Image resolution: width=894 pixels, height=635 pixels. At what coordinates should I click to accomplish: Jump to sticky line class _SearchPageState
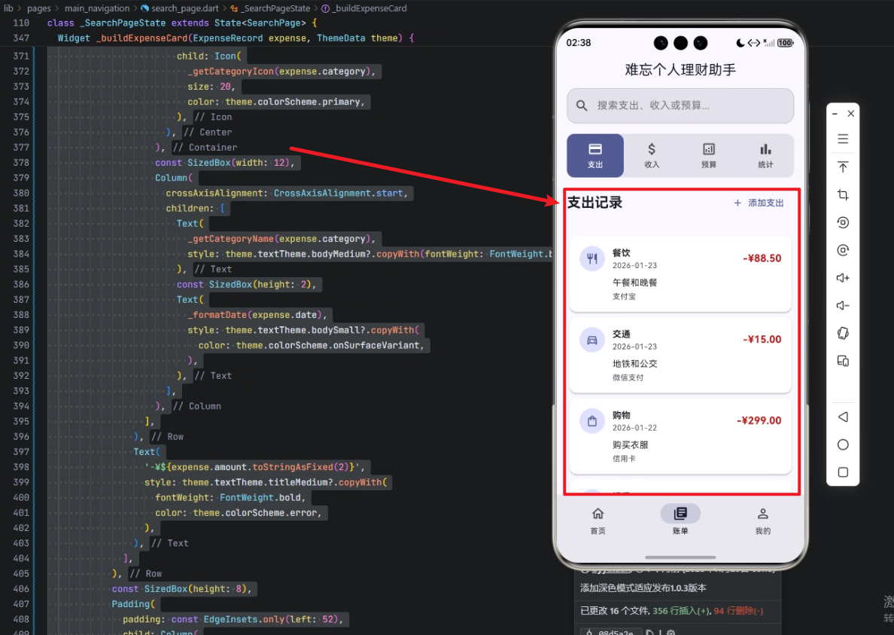[x=182, y=23]
